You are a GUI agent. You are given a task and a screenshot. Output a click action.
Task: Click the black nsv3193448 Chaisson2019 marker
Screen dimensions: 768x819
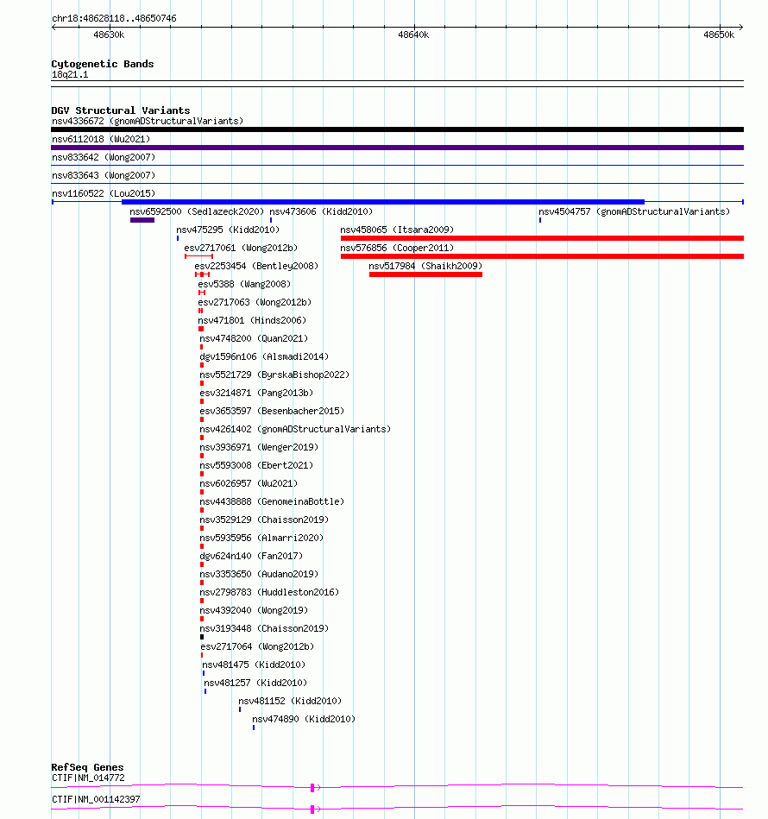202,637
